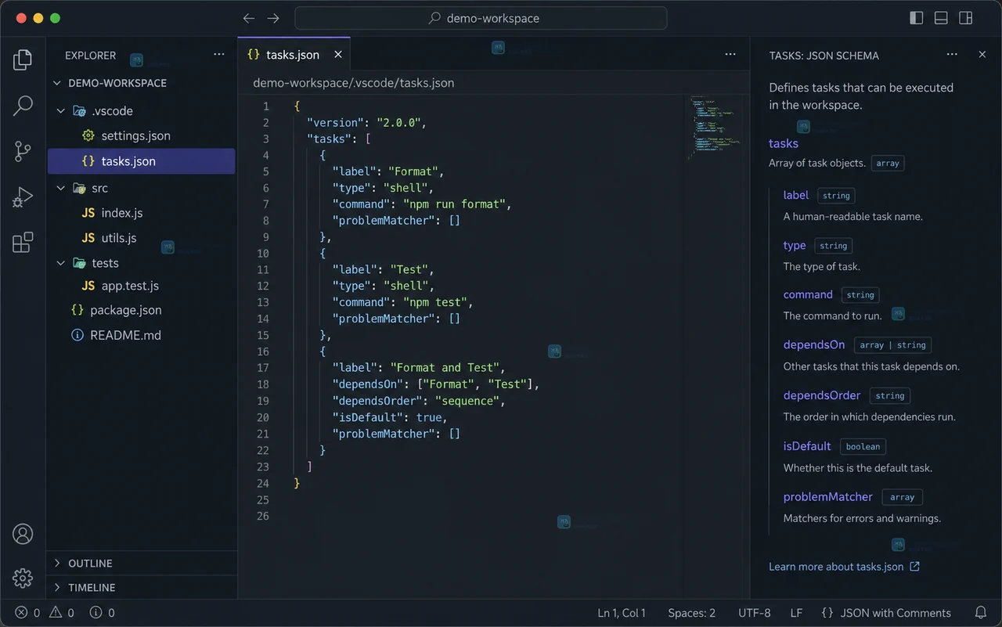Open the Run and Debug view

coord(23,197)
